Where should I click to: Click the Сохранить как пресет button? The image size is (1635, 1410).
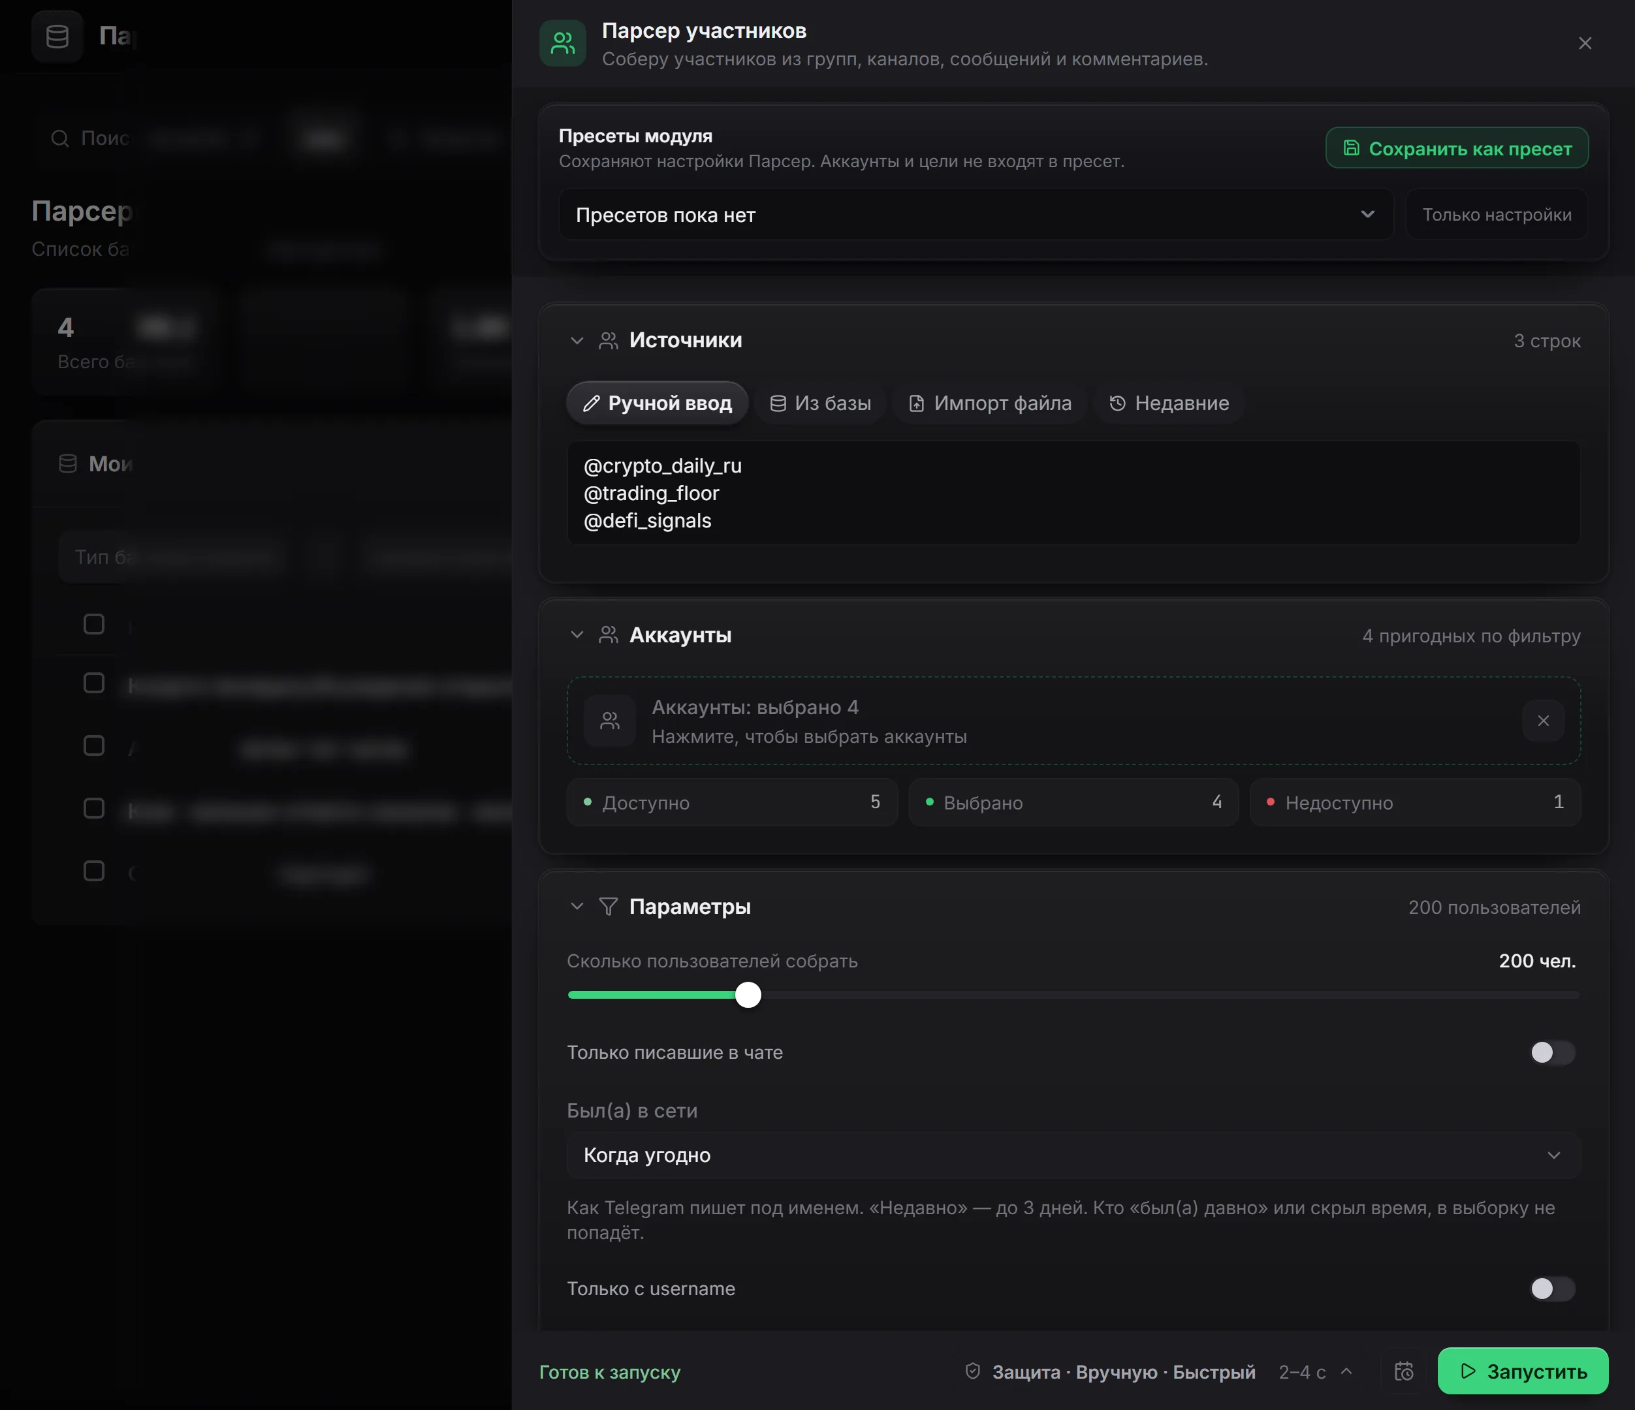click(x=1457, y=148)
